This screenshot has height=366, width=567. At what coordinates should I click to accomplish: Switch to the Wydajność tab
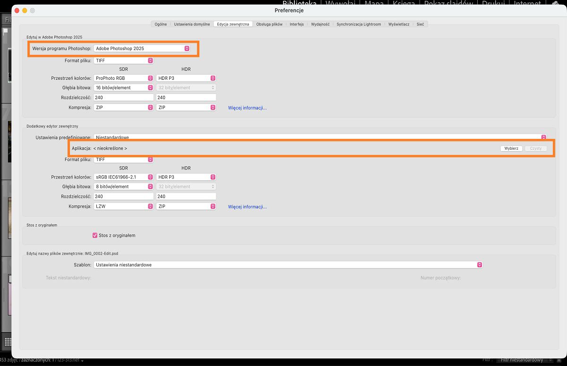(x=320, y=24)
